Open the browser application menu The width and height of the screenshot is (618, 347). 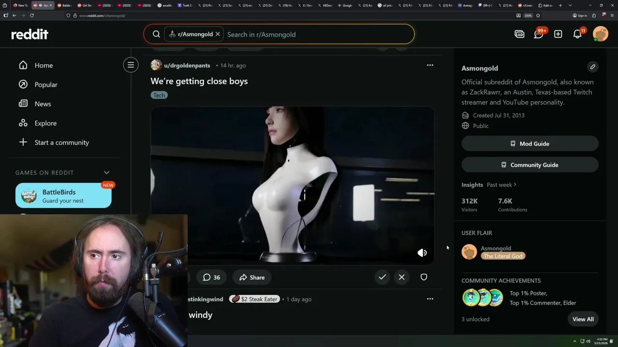(x=611, y=15)
